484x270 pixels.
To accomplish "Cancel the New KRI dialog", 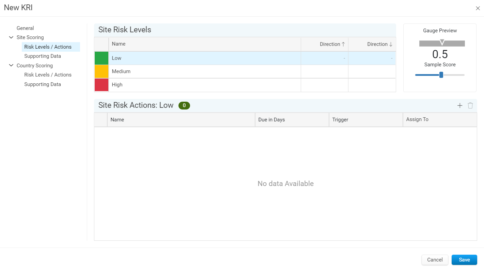I will [435, 260].
